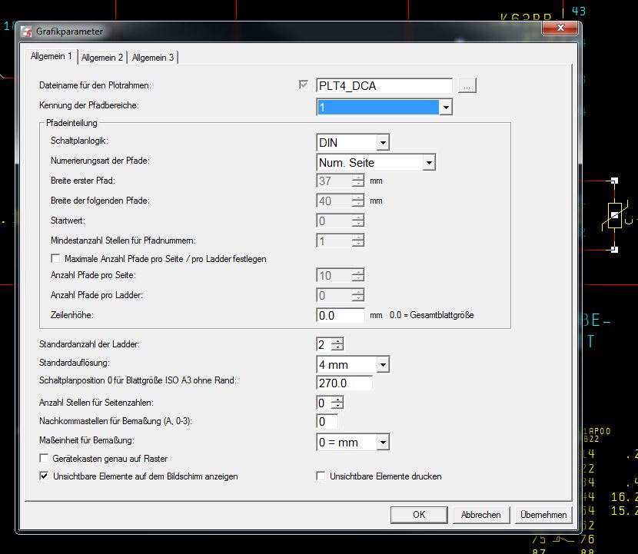Increase Anzahl Stellen für Seitenzahlen value
The image size is (638, 554).
click(x=337, y=400)
